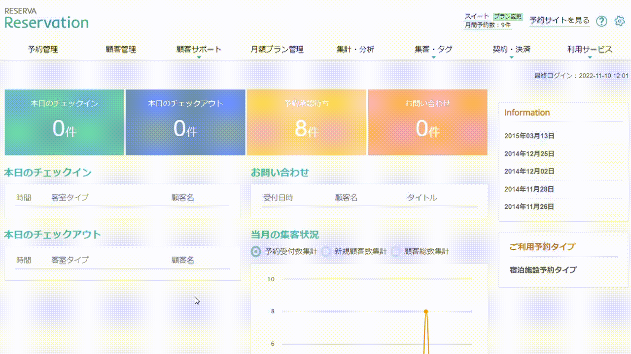This screenshot has width=631, height=354.
Task: Open the 予約管理 menu
Action: coord(43,50)
